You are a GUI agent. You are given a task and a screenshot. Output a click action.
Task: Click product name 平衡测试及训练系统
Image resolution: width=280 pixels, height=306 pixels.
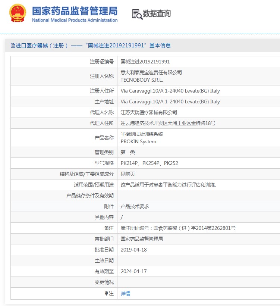click(x=142, y=134)
